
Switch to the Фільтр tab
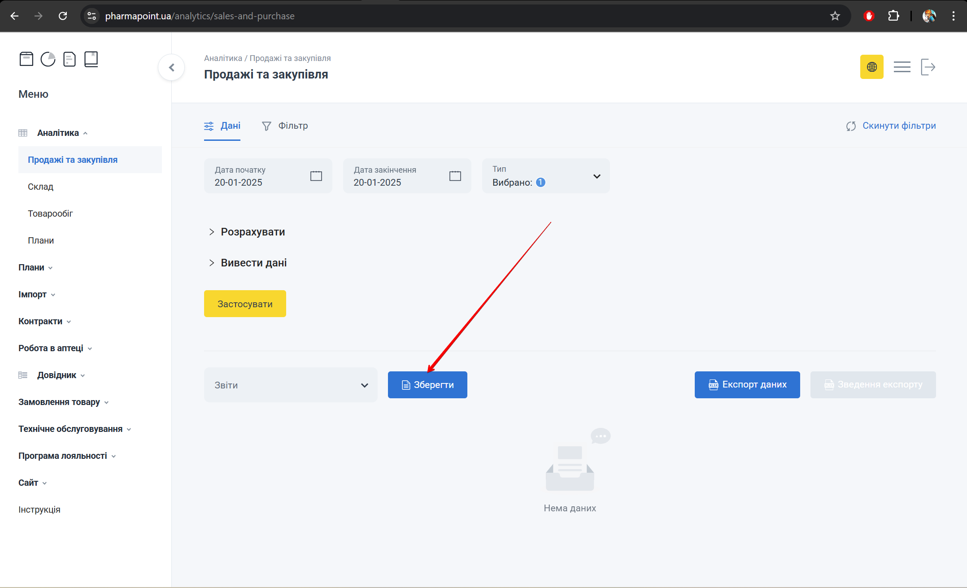[x=285, y=126]
